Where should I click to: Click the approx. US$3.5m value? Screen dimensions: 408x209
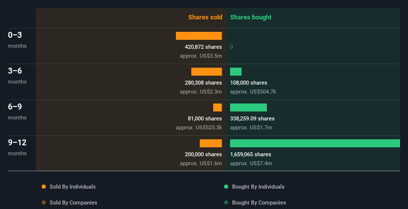pos(201,56)
